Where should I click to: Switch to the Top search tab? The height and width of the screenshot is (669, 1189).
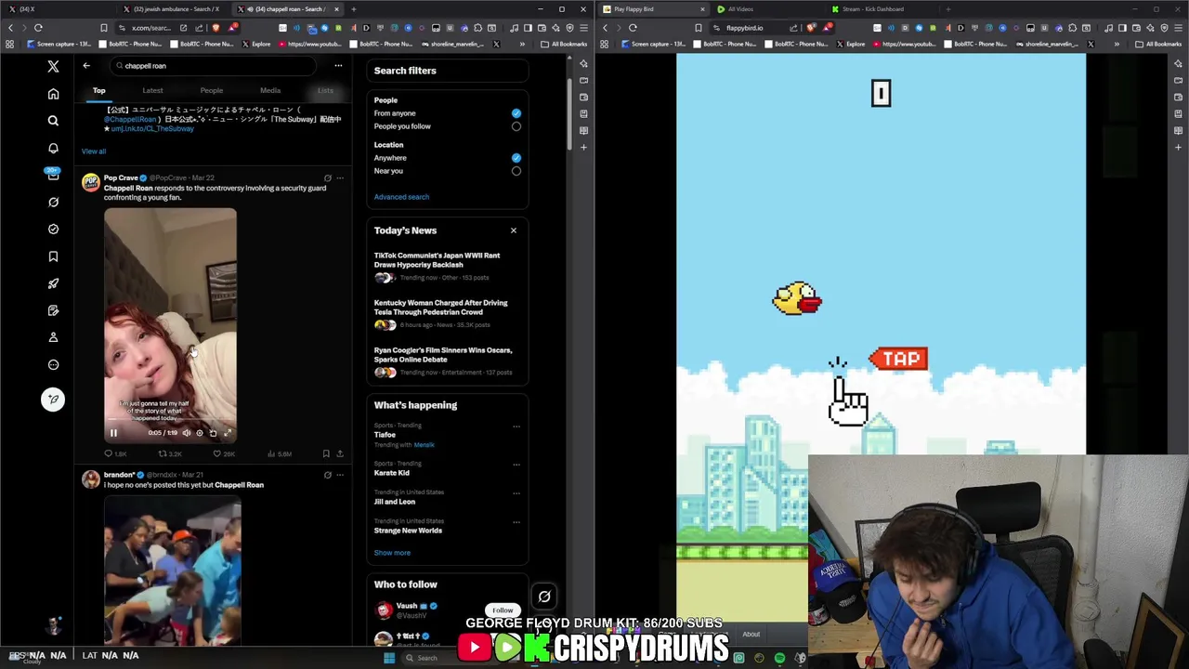coord(98,91)
